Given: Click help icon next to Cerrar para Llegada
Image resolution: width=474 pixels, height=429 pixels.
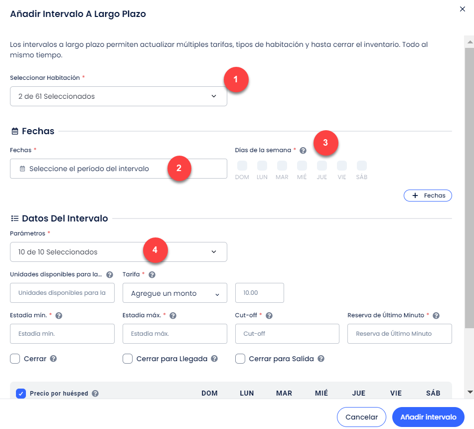Looking at the screenshot, I should coord(214,359).
